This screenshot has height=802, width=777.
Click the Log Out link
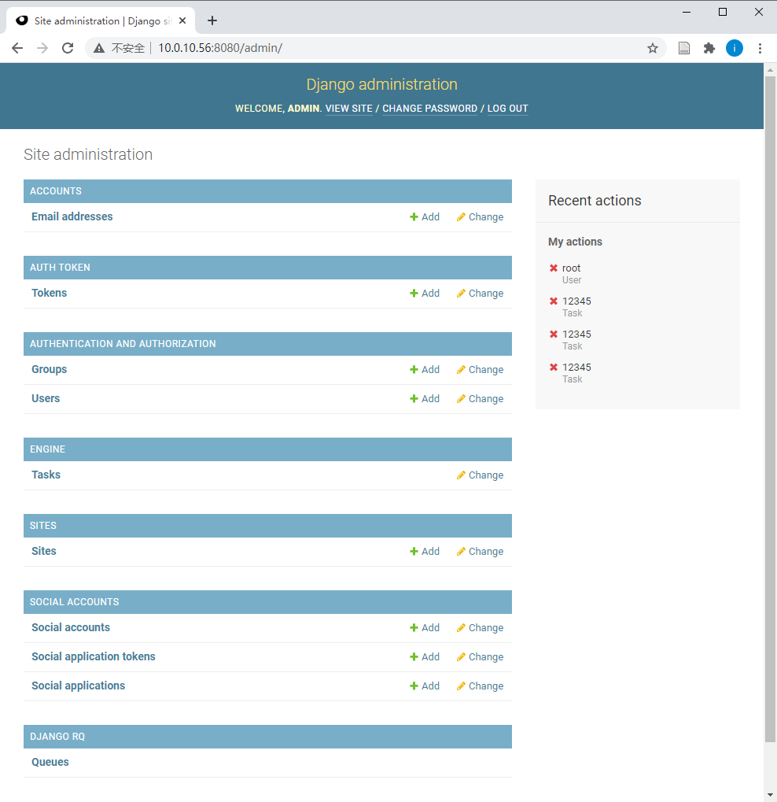[x=507, y=109]
